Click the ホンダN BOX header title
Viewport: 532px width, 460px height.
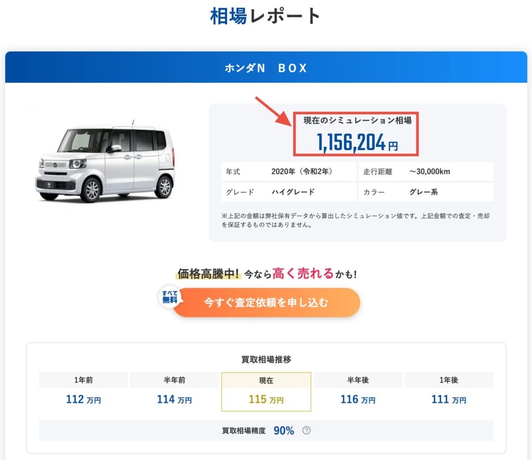pyautogui.click(x=266, y=68)
